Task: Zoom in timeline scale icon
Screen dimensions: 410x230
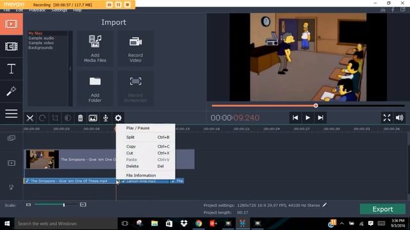Action: 83,205
